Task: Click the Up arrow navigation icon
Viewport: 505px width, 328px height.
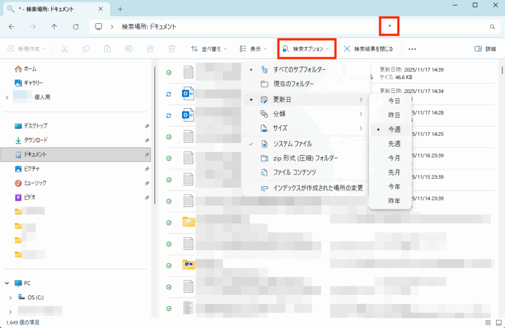Action: point(54,27)
